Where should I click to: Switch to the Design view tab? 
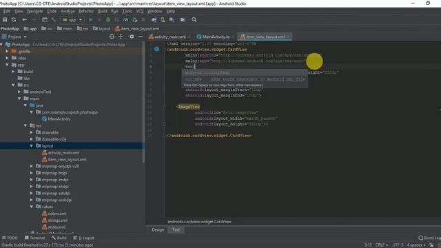[158, 229]
